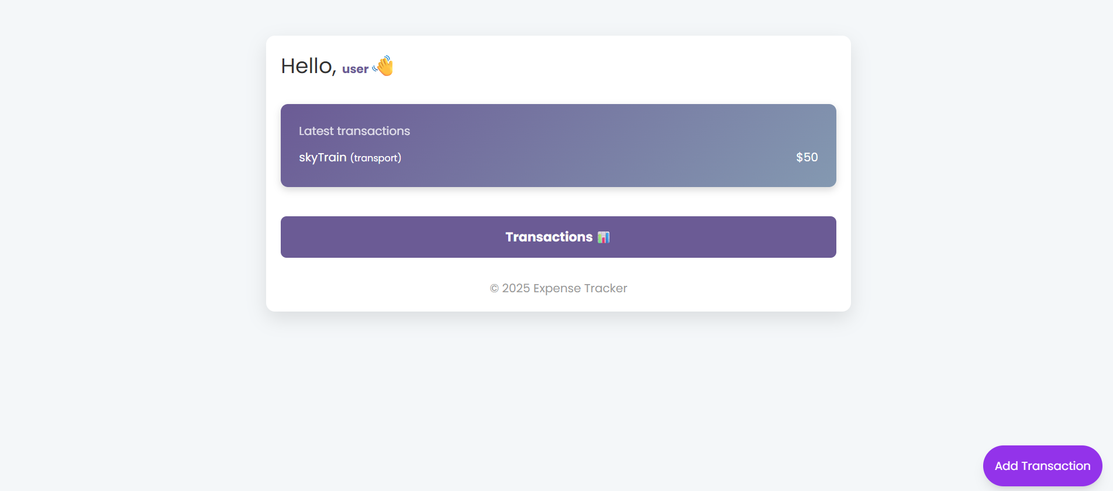Click the waving hand emoji next to user
The width and height of the screenshot is (1113, 491).
(384, 67)
